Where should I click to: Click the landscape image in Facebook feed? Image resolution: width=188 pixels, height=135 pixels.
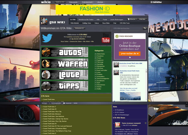(130, 96)
